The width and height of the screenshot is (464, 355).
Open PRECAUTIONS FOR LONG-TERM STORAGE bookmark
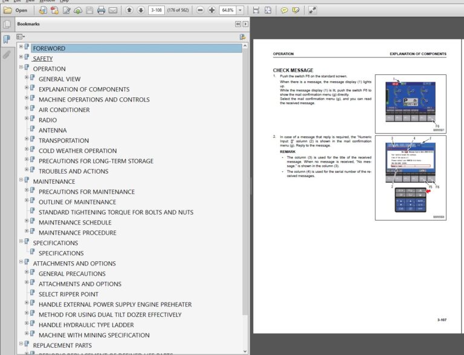pos(96,161)
